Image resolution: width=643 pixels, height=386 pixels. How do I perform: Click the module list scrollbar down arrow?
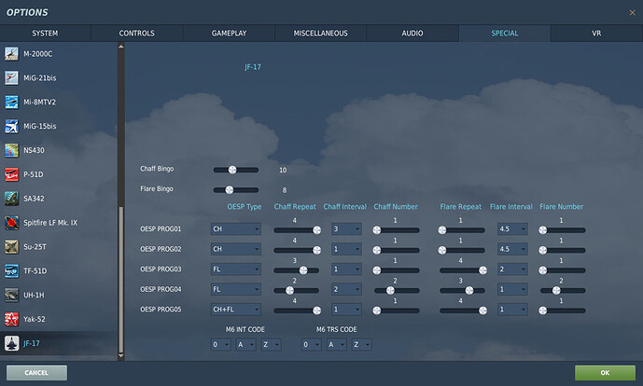(x=121, y=356)
